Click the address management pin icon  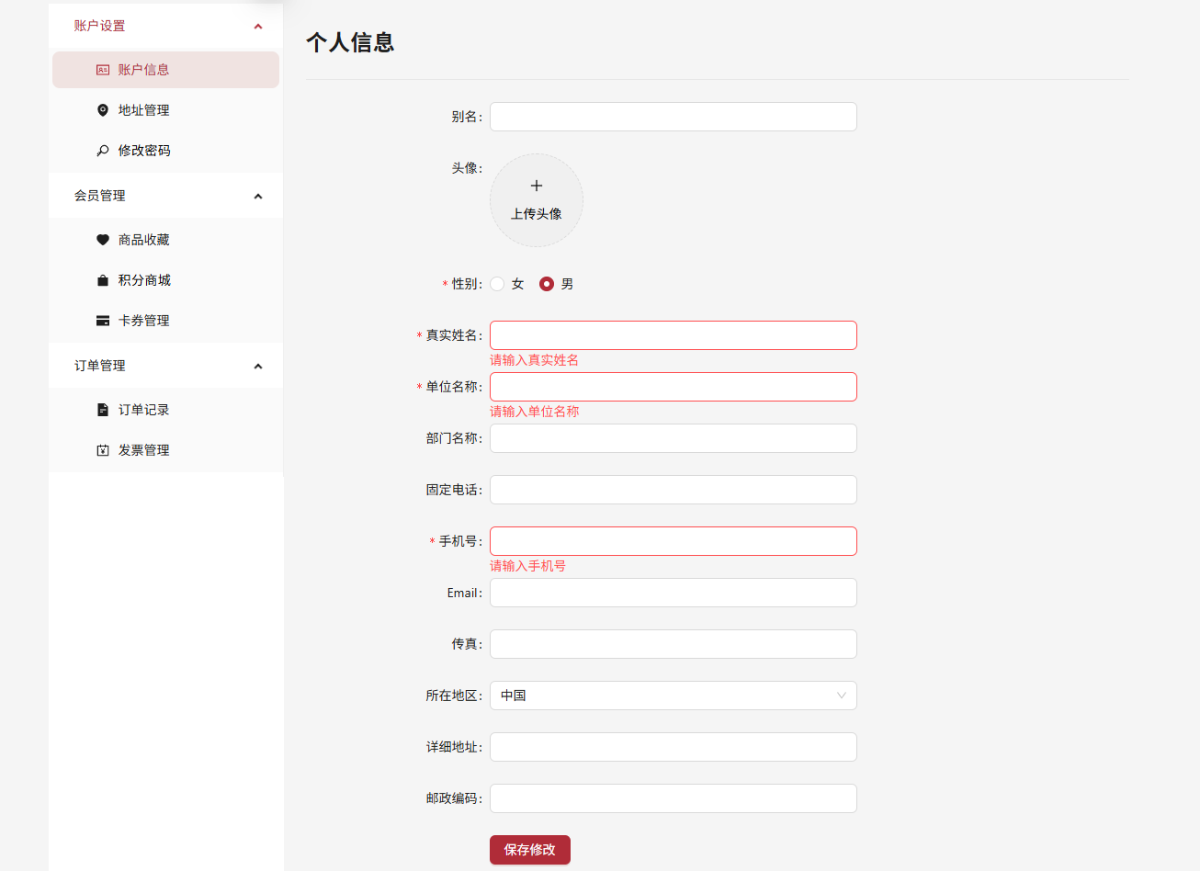(x=103, y=110)
